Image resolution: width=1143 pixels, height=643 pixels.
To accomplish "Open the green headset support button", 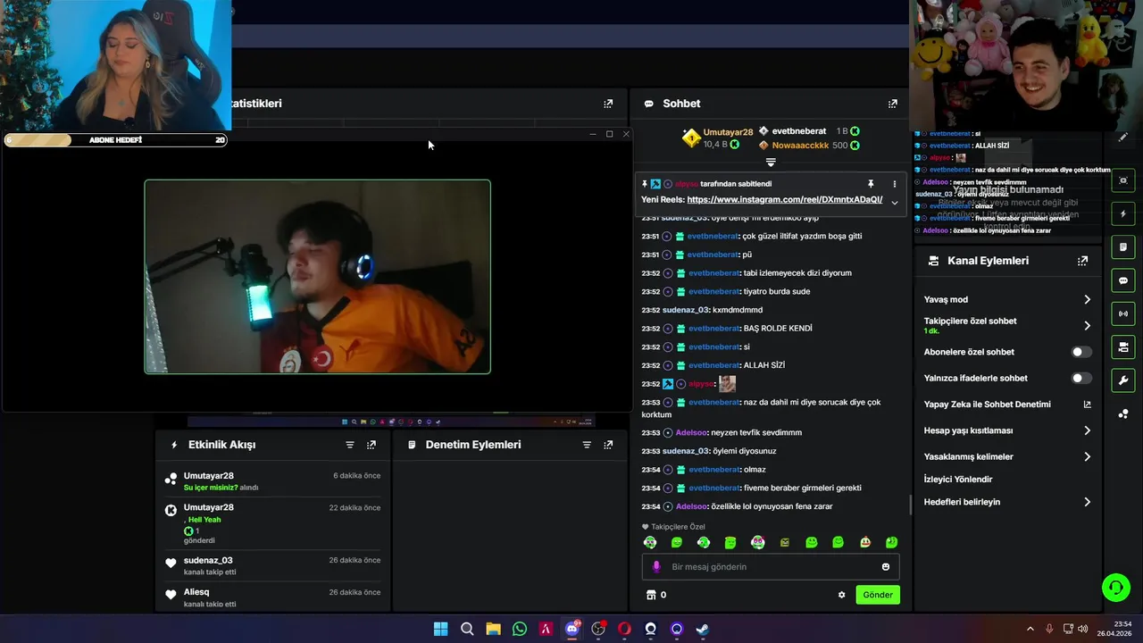I will click(1115, 587).
